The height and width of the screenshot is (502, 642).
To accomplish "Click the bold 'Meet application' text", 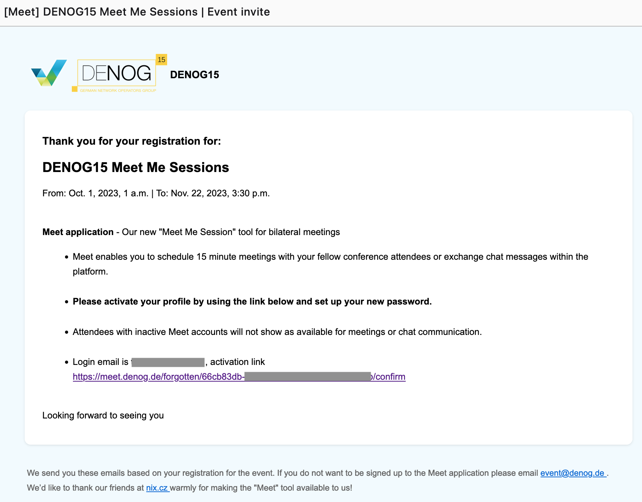I will (x=78, y=232).
